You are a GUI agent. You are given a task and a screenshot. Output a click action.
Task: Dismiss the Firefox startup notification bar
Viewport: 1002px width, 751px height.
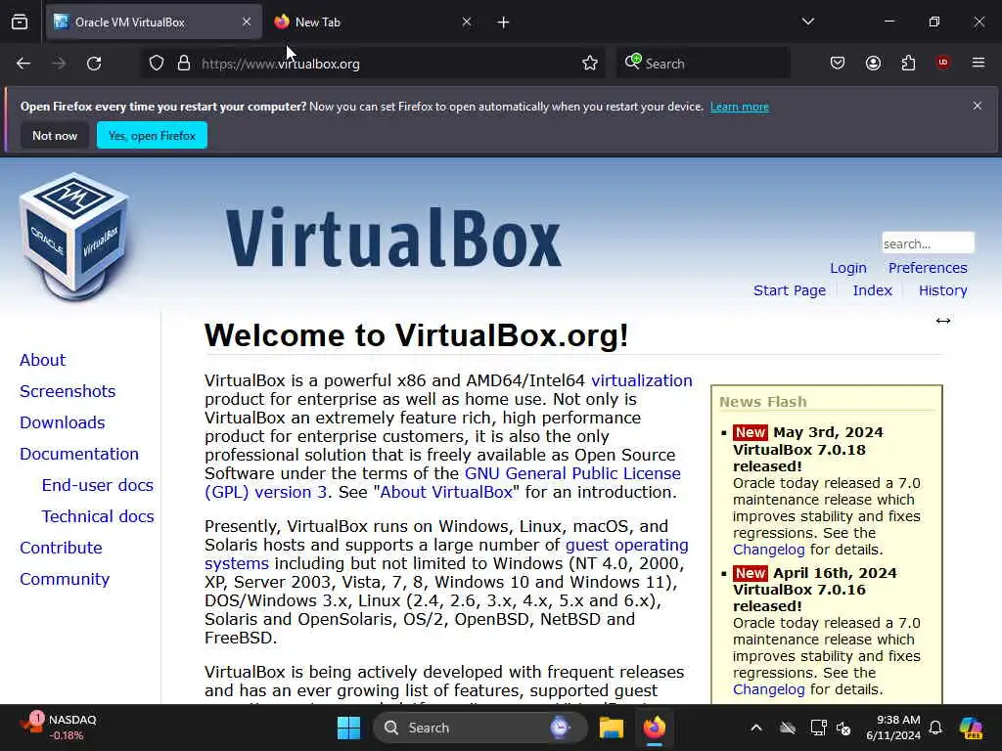978,106
